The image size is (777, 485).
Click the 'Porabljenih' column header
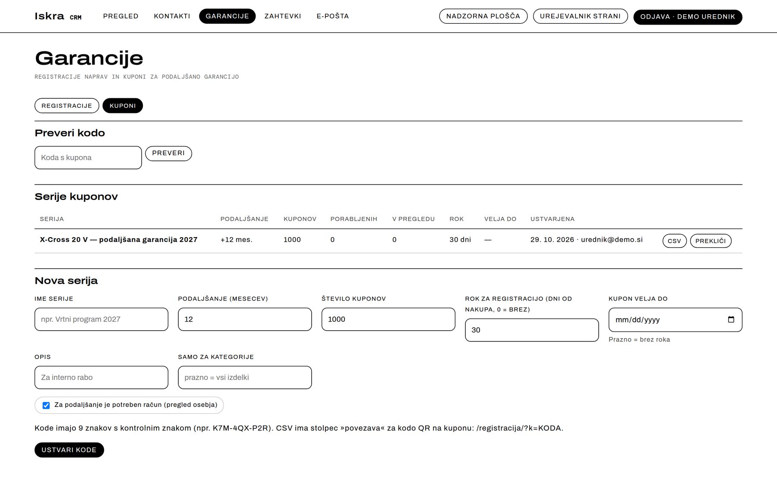[354, 219]
